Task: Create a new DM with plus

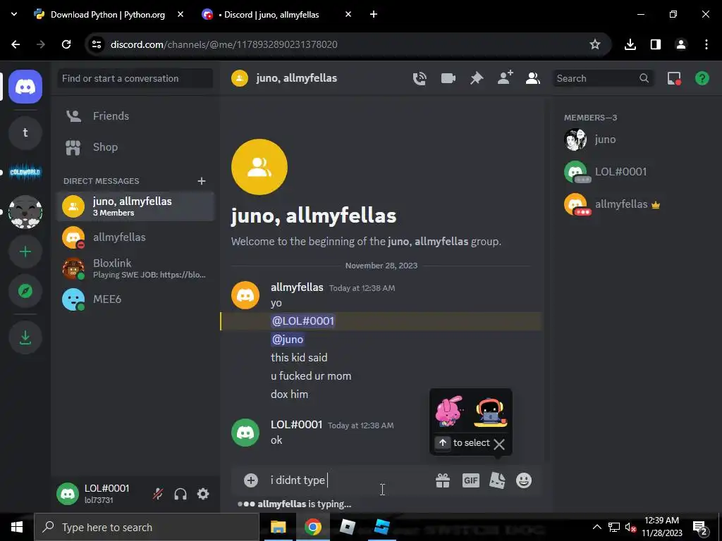Action: (201, 181)
